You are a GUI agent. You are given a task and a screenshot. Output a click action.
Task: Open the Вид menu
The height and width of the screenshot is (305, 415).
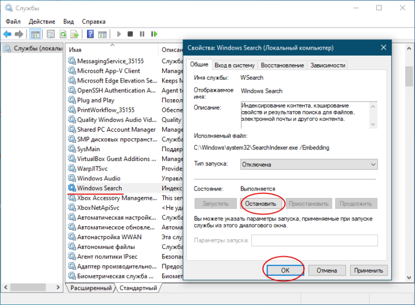(x=68, y=21)
